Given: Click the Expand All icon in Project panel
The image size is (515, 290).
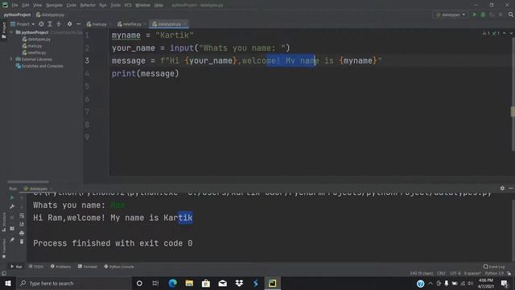Looking at the screenshot, I should pos(50,24).
